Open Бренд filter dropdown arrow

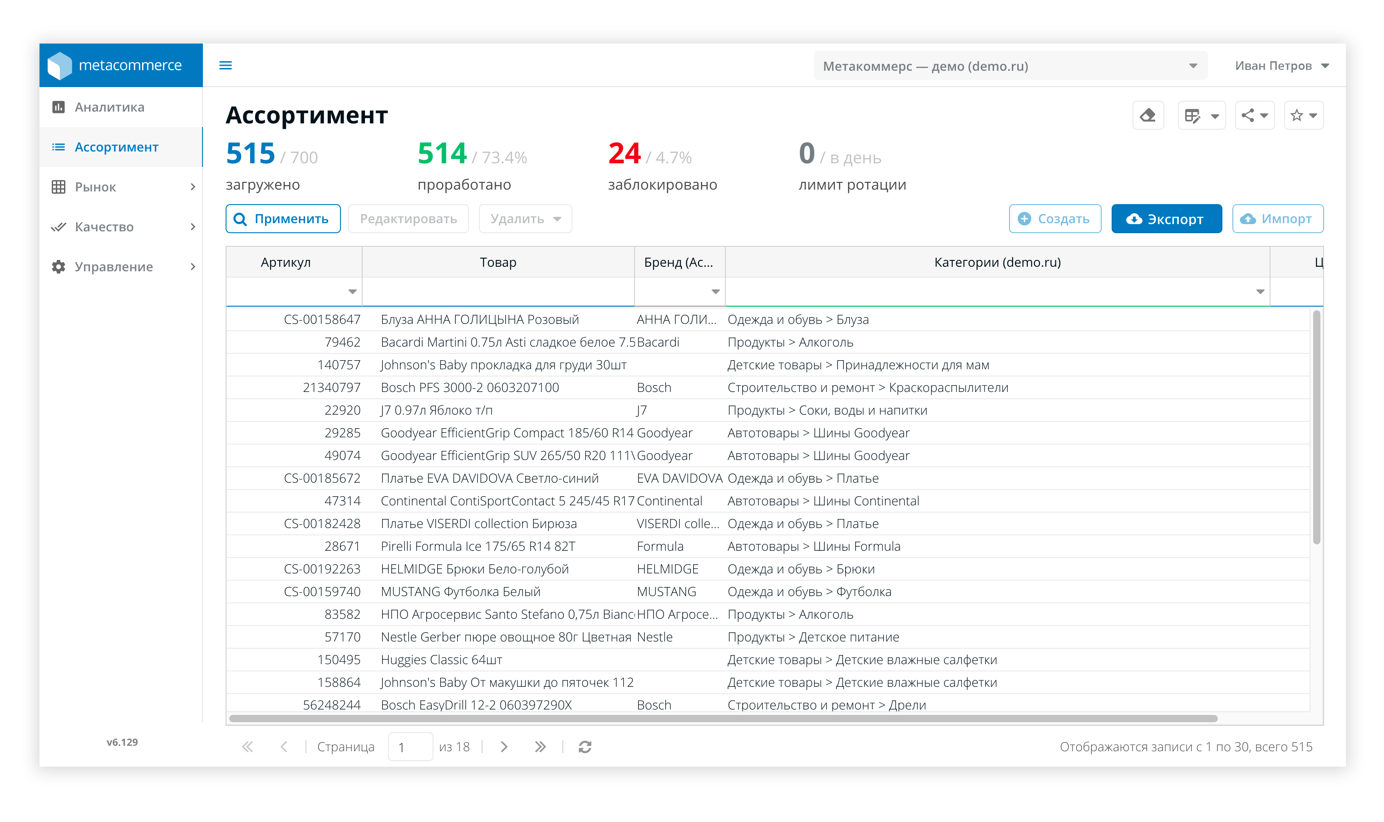pyautogui.click(x=715, y=291)
